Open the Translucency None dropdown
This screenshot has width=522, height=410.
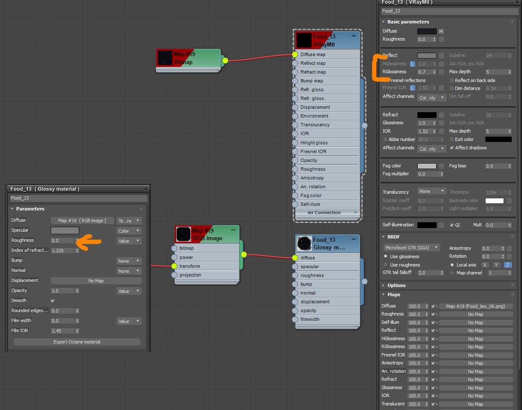pos(432,191)
